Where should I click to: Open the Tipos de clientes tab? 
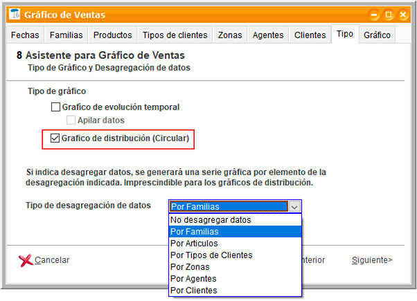click(x=175, y=35)
